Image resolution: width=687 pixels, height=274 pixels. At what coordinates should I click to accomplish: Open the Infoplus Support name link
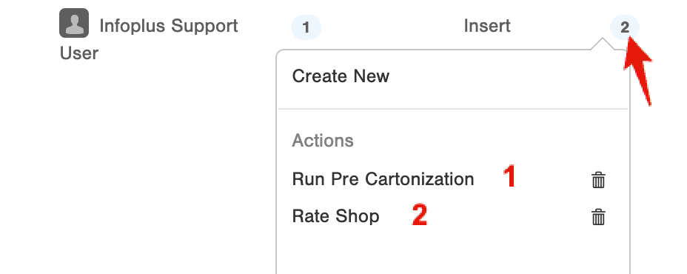169,26
